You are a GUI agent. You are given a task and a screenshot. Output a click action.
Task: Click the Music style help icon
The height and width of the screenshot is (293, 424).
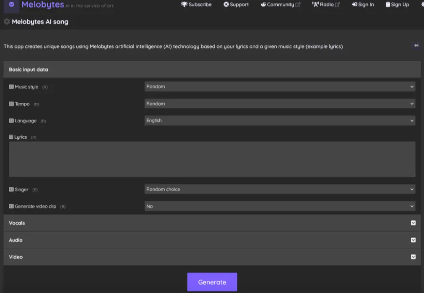11,87
